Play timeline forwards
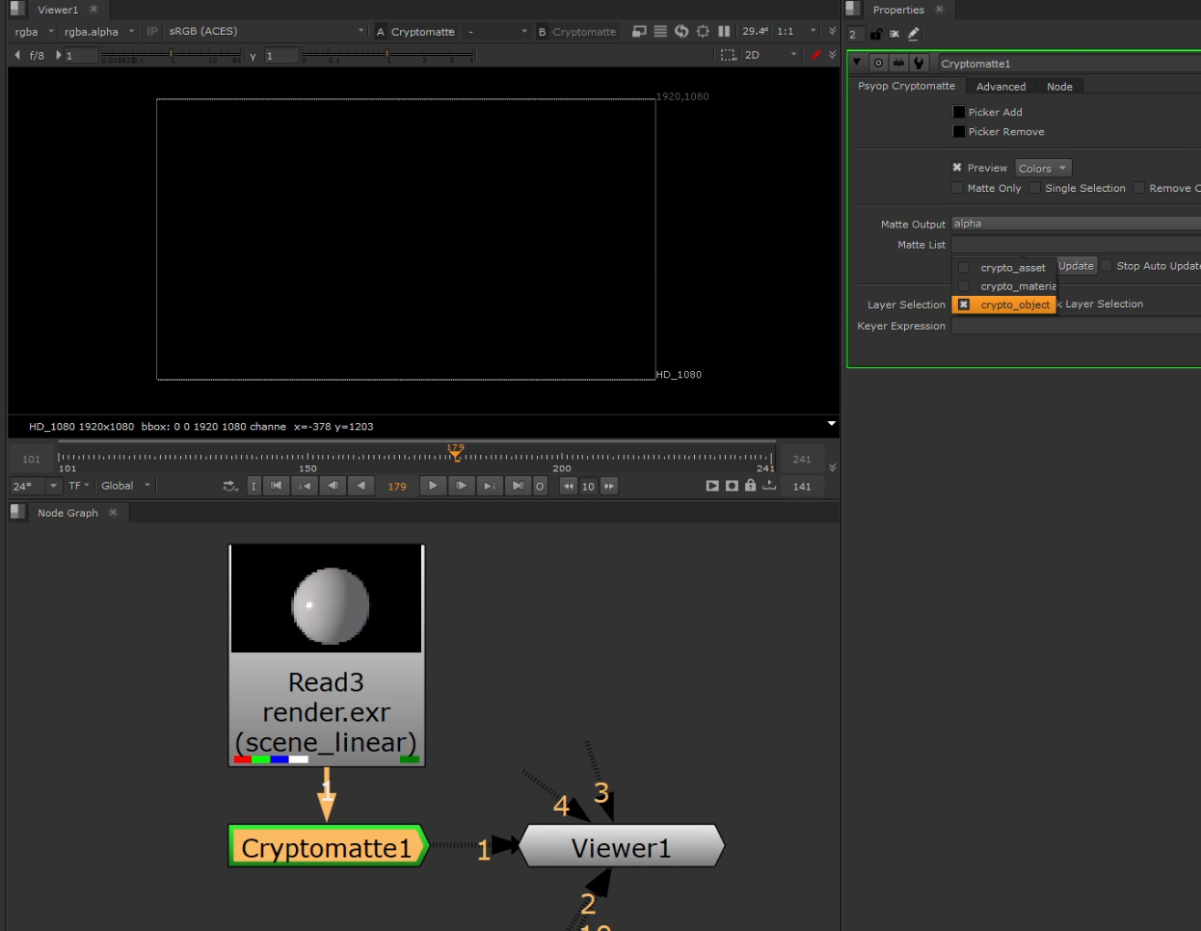This screenshot has width=1201, height=931. pyautogui.click(x=433, y=486)
